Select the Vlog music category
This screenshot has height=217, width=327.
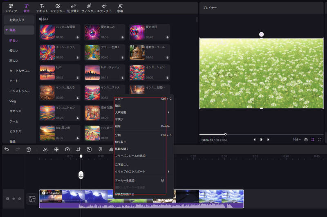13,101
